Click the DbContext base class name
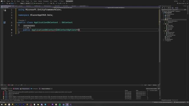Screen dimensions: 189x106 (67, 22)
